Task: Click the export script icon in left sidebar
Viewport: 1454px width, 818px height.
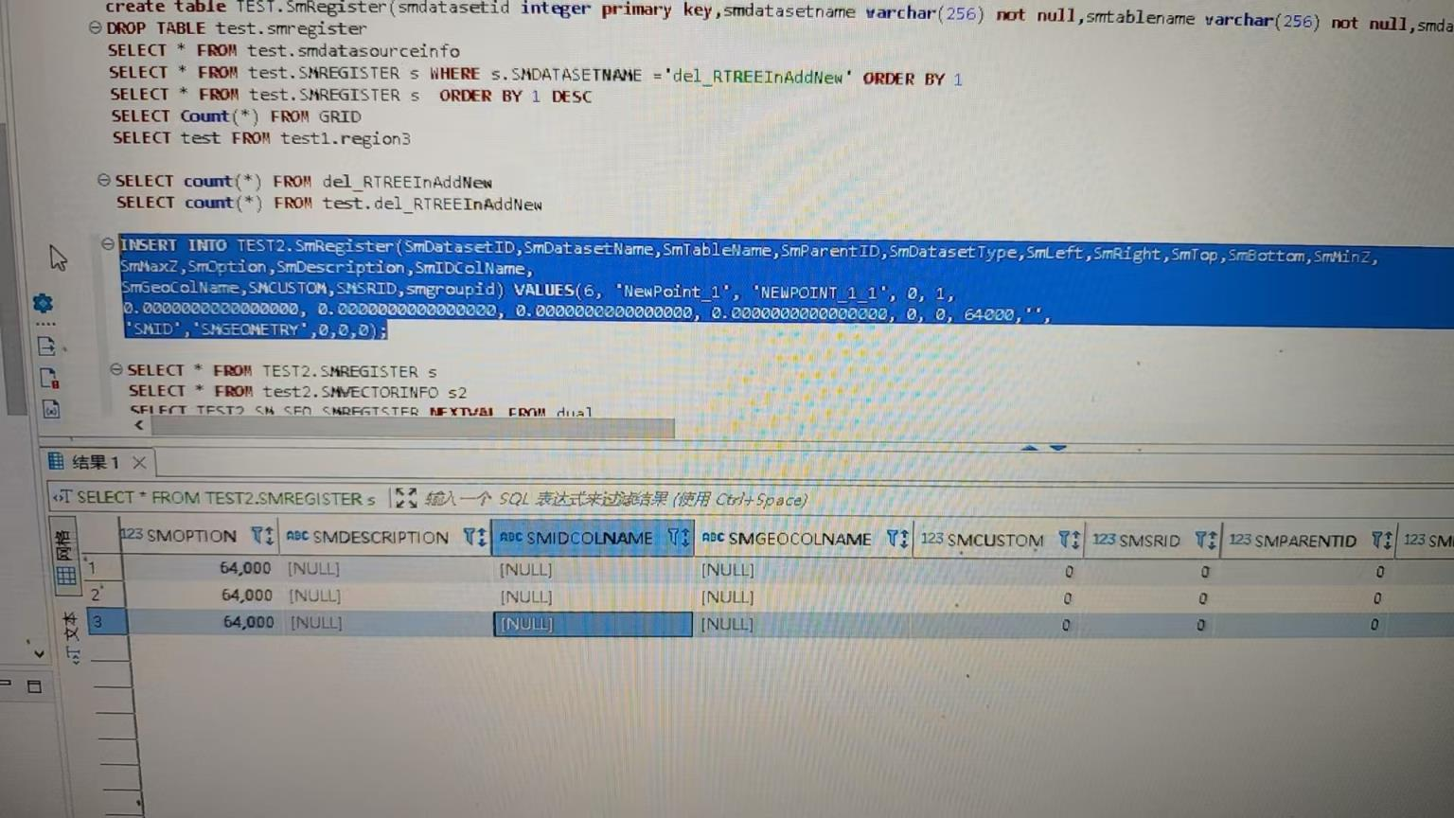Action: point(46,346)
